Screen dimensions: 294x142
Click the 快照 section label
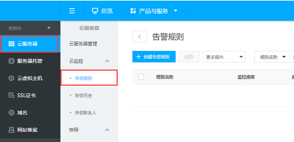(x=74, y=130)
